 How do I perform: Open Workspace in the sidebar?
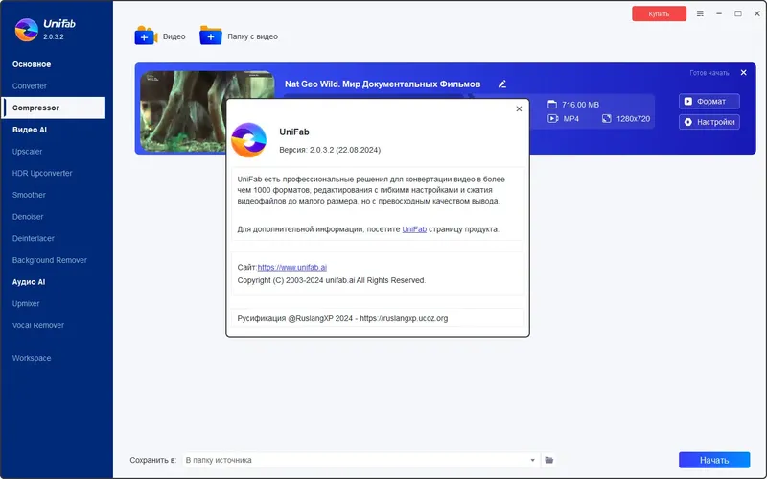32,358
